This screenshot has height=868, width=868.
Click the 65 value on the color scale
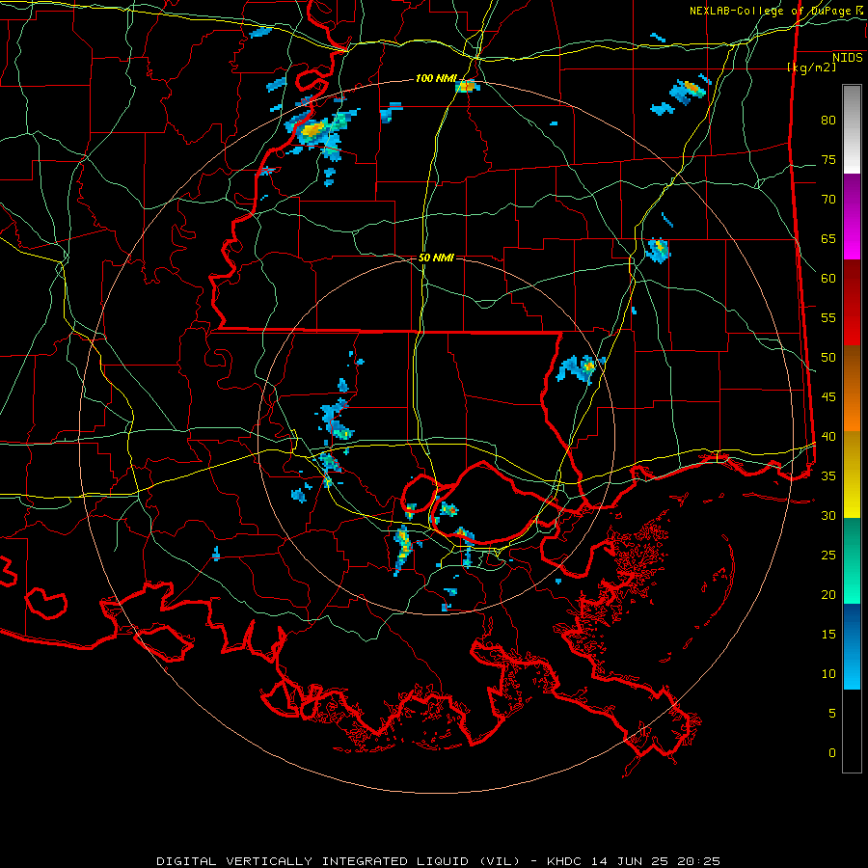point(828,239)
